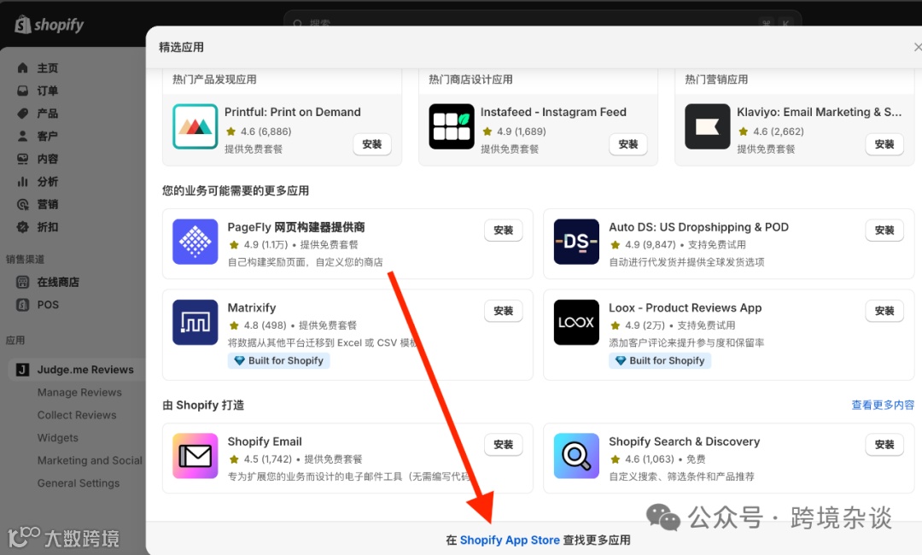This screenshot has height=555, width=922.
Task: Click the Matrixify app icon
Action: [195, 322]
